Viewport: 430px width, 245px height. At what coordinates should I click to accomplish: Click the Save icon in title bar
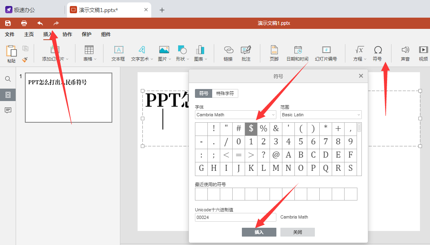click(8, 23)
